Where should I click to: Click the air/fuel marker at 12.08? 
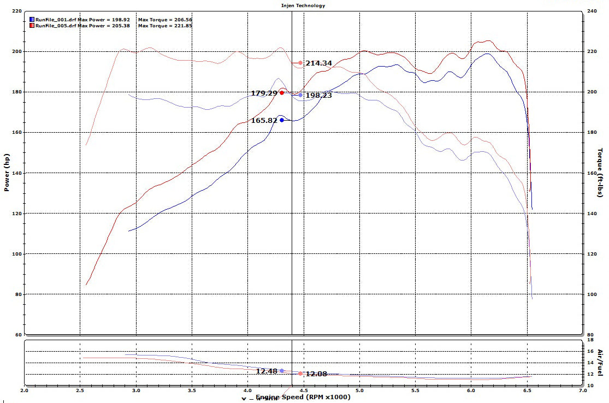coord(300,374)
